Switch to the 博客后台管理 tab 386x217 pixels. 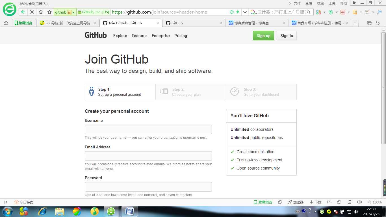257,23
